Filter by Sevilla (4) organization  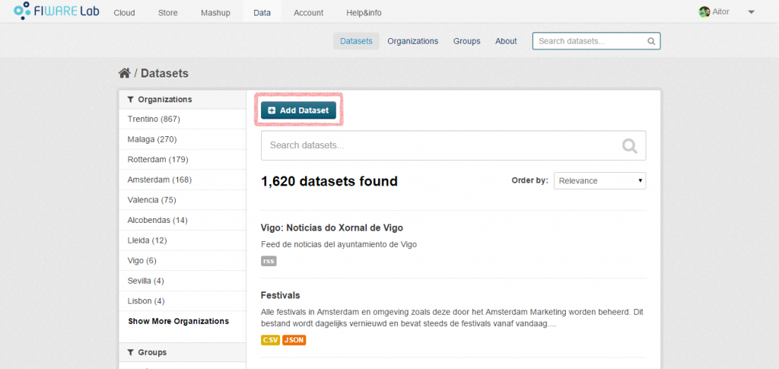pyautogui.click(x=183, y=281)
